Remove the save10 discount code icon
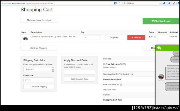The image size is (180, 111). pos(121,85)
